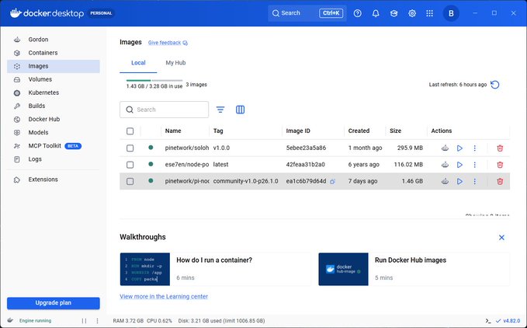Sort by the Size column header

click(x=395, y=131)
